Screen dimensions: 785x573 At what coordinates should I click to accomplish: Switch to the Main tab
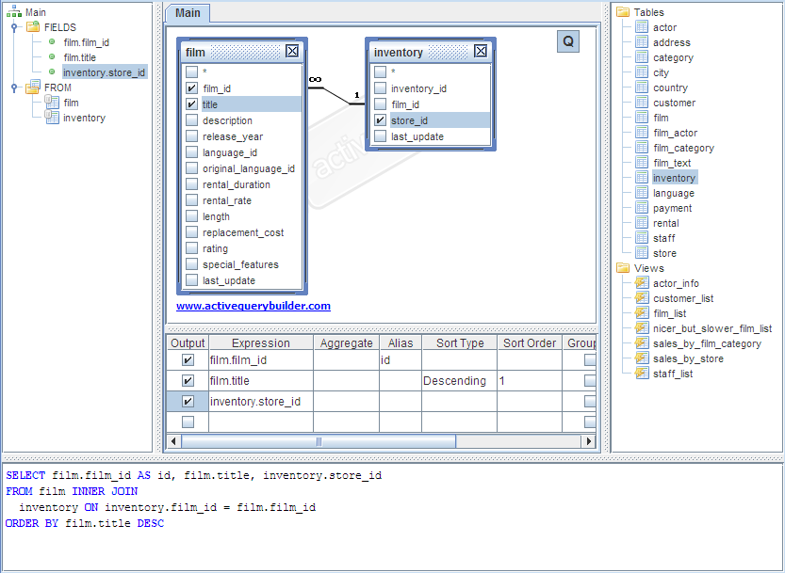188,13
